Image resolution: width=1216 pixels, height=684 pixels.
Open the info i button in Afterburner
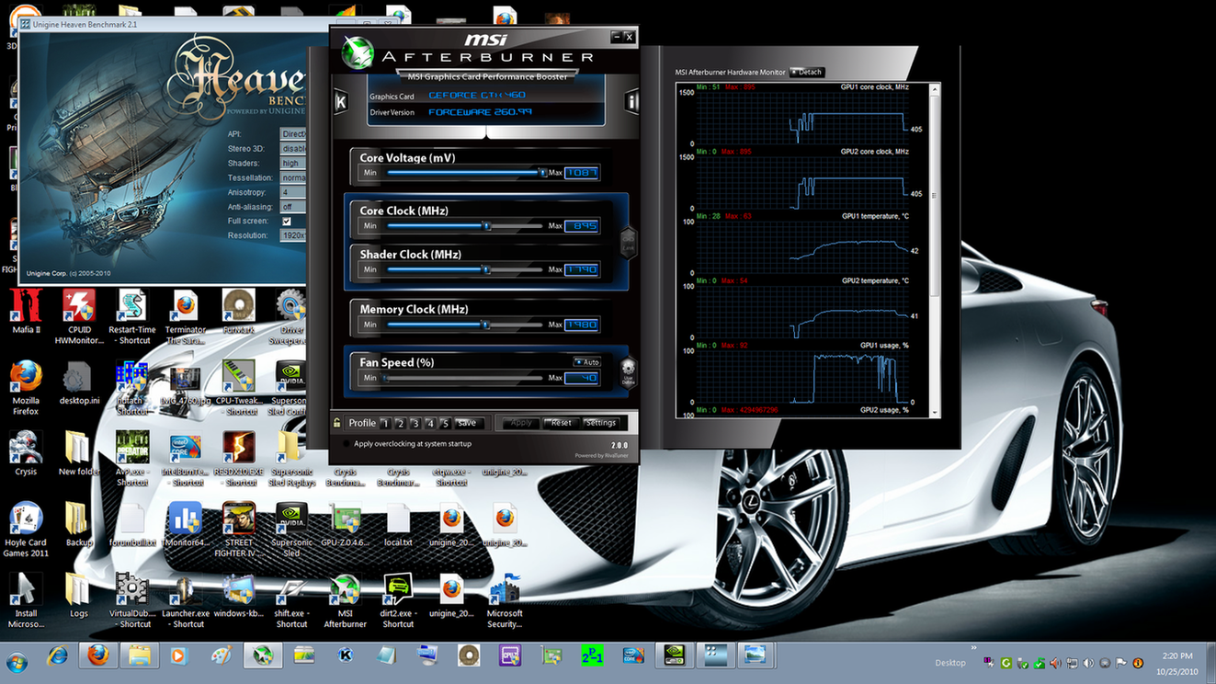[631, 101]
